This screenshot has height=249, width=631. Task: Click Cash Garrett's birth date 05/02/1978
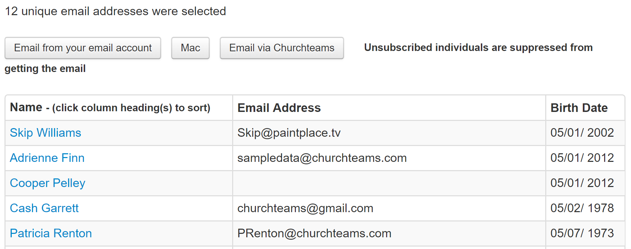coord(582,208)
